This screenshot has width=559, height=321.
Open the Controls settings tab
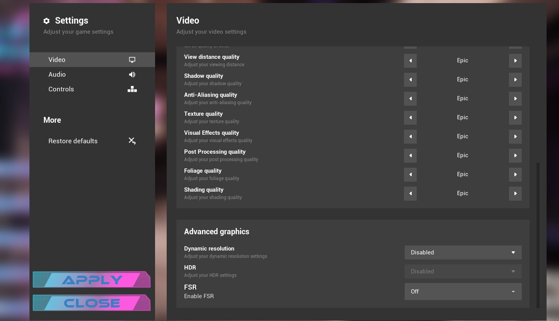click(92, 89)
